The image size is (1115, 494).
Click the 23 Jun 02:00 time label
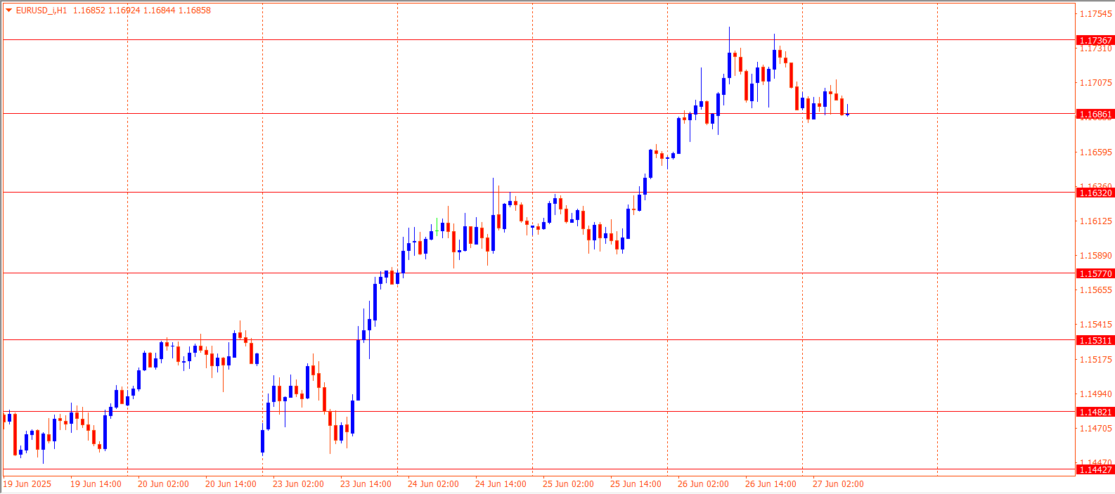coord(298,484)
